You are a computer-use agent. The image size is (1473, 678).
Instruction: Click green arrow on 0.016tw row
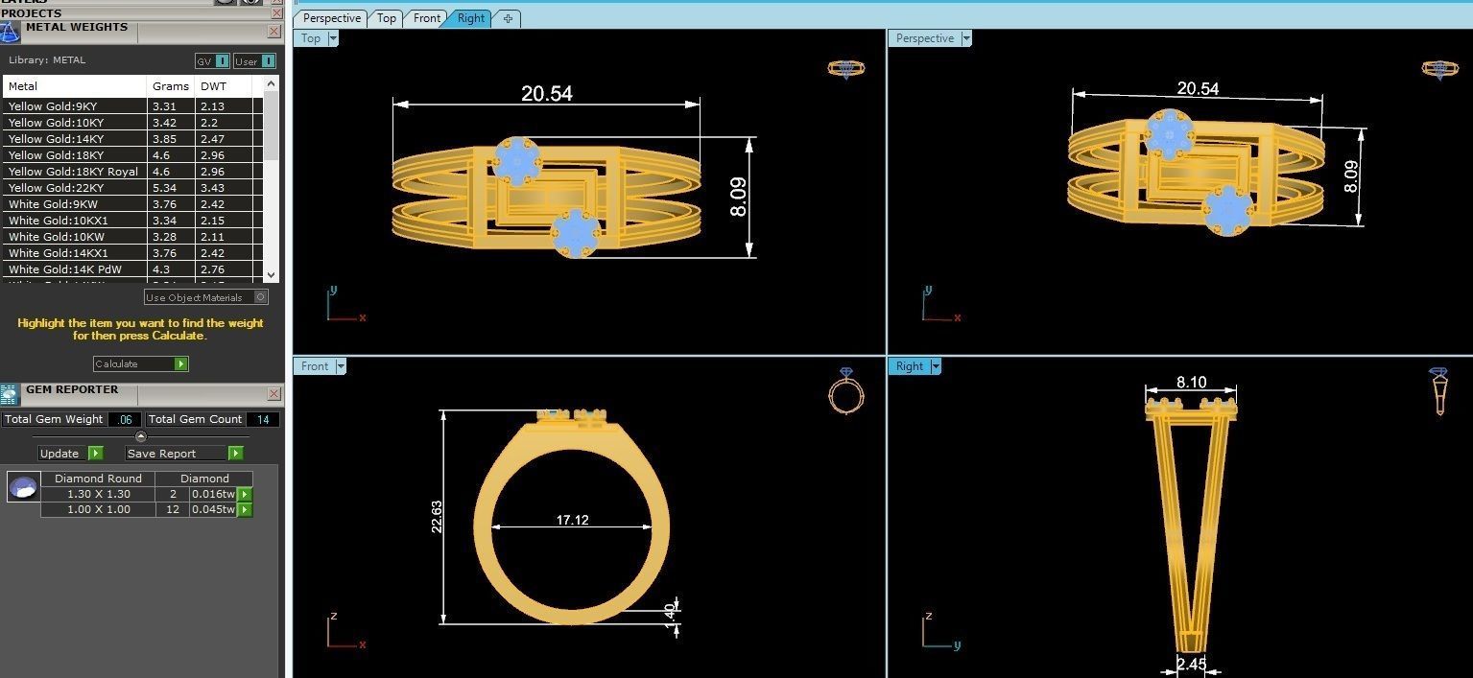coord(245,495)
